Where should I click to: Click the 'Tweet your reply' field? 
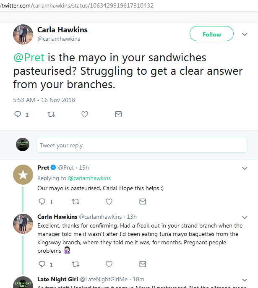pyautogui.click(x=142, y=145)
